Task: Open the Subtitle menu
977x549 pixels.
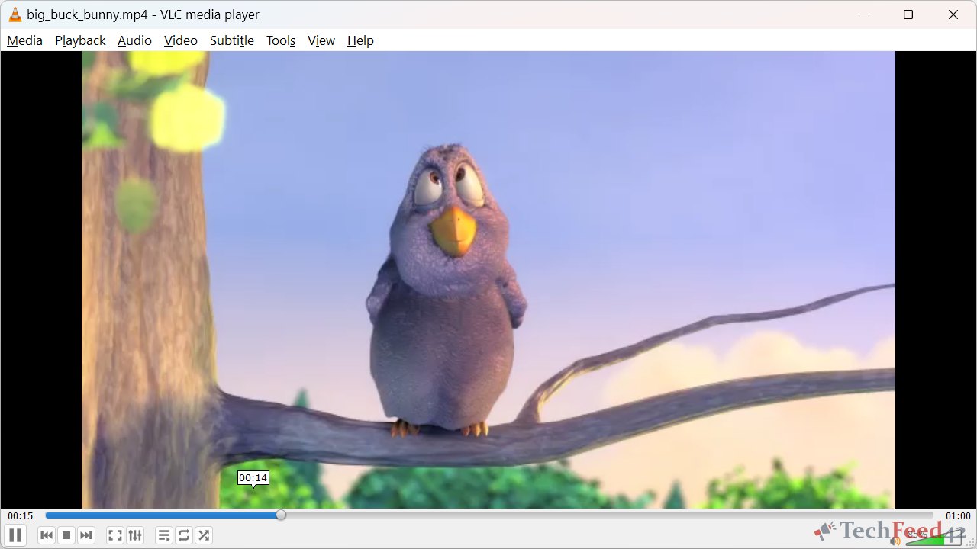Action: [232, 40]
